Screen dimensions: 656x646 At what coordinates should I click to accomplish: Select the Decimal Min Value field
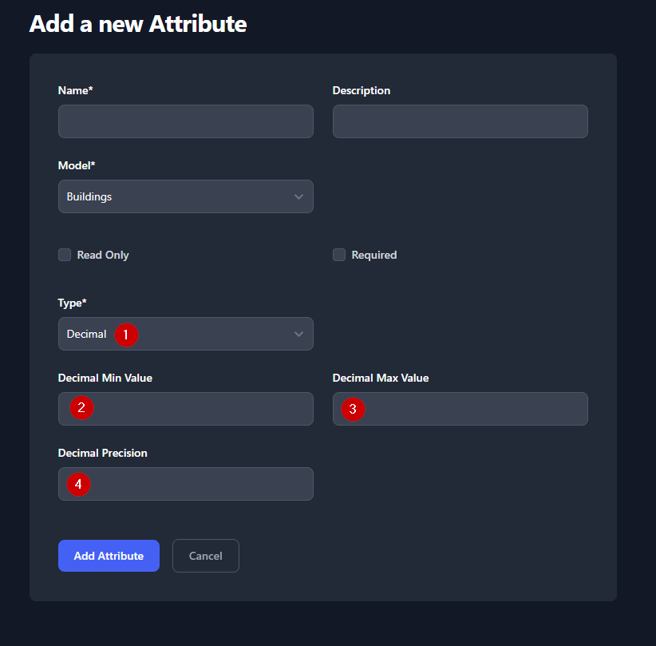pos(200,409)
